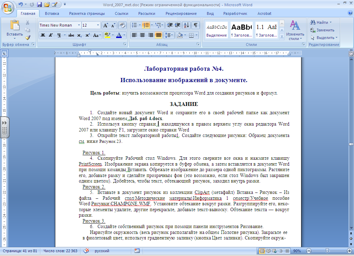The height and width of the screenshot is (256, 354).
Task: Click the zoom slider handle
Action: (x=327, y=251)
